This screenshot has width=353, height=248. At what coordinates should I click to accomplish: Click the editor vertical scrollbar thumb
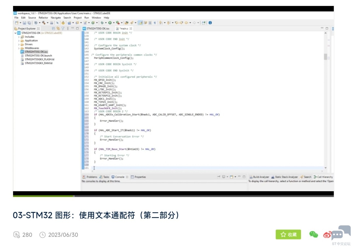tap(325, 57)
